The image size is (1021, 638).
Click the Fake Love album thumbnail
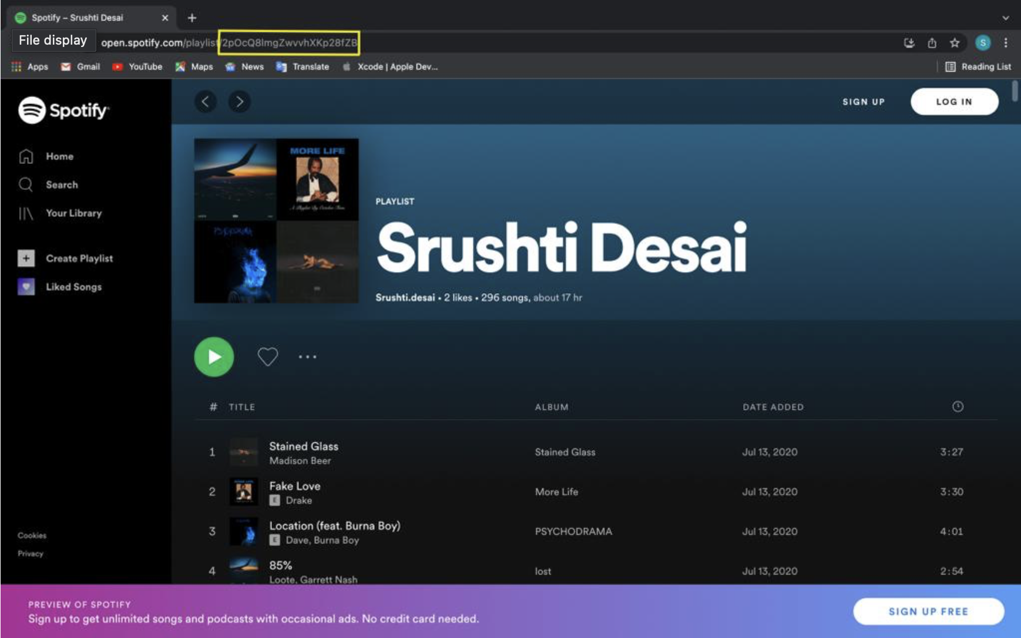(244, 492)
